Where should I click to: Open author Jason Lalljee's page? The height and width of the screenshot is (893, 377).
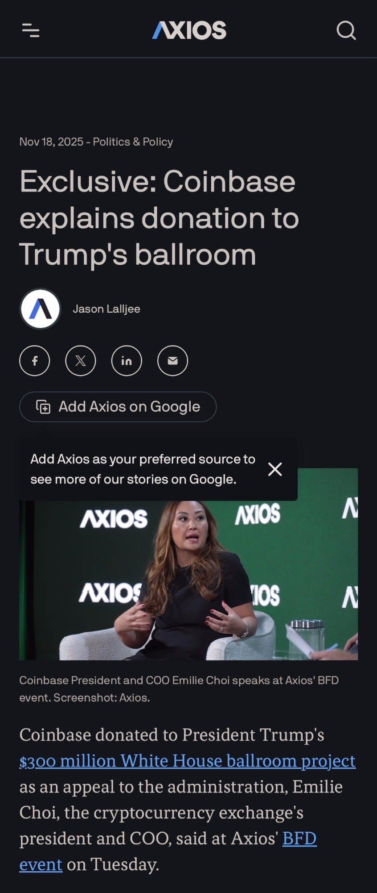point(107,309)
